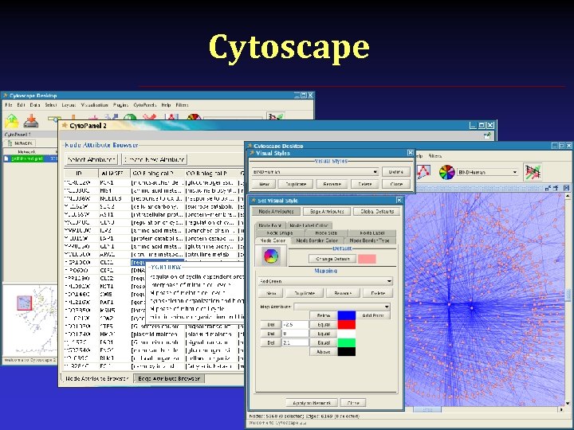574x430 pixels.
Task: Click the open-file folder icon in back window
Action: (x=12, y=121)
